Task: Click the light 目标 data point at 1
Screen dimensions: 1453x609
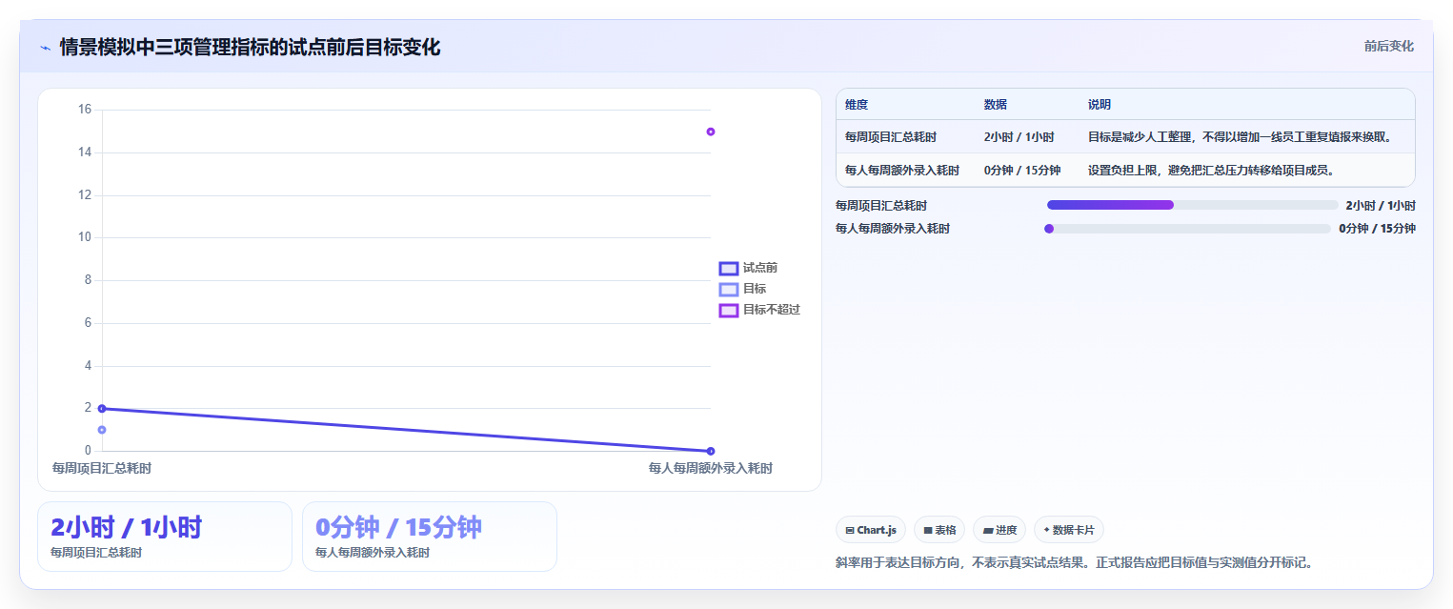Action: [x=102, y=430]
